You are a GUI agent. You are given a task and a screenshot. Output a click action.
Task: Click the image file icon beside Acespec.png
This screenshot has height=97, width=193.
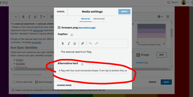click(x=59, y=27)
